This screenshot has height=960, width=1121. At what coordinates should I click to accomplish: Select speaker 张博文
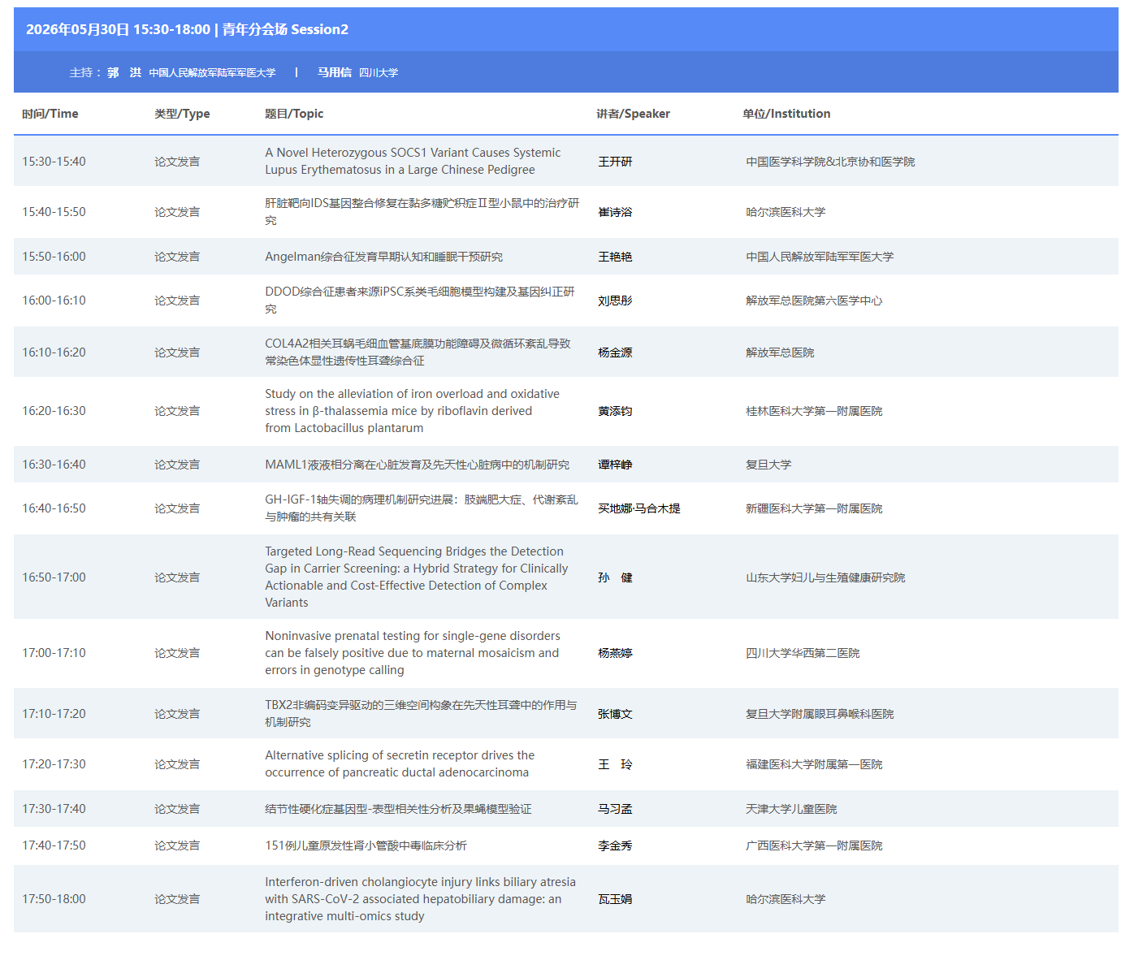click(x=615, y=714)
